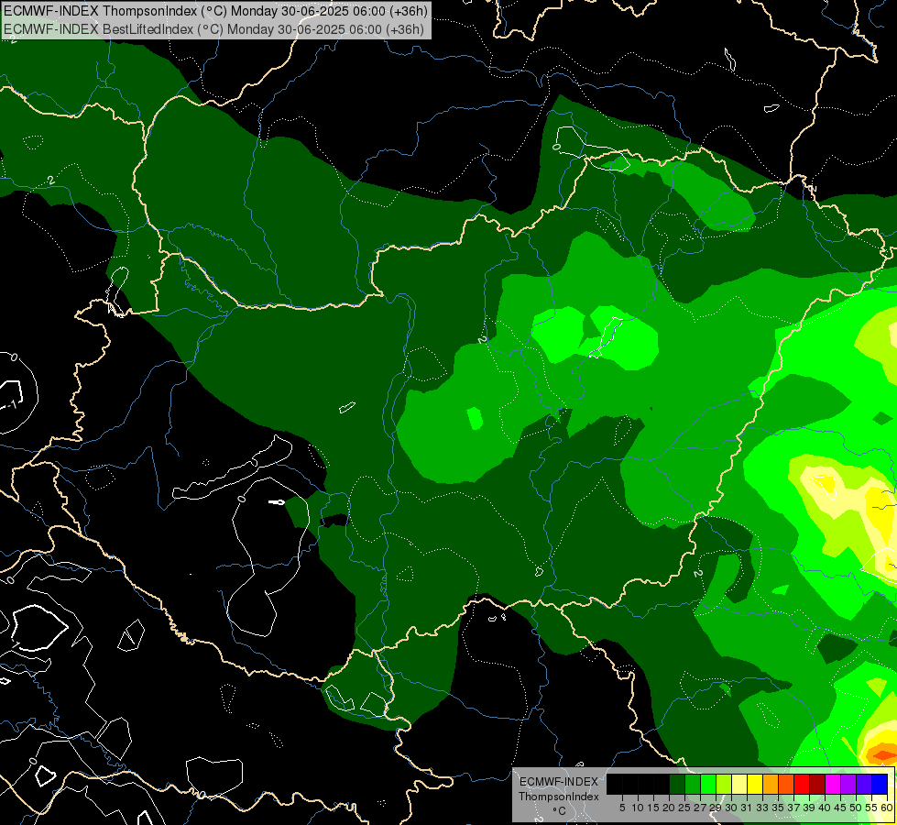Click the legend tick label 60
897x825 pixels.
pyautogui.click(x=887, y=808)
